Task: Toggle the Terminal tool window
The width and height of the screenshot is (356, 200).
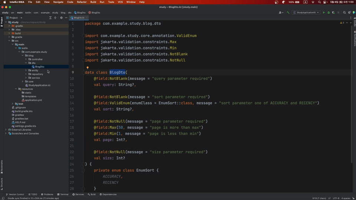Action: tap(63, 194)
